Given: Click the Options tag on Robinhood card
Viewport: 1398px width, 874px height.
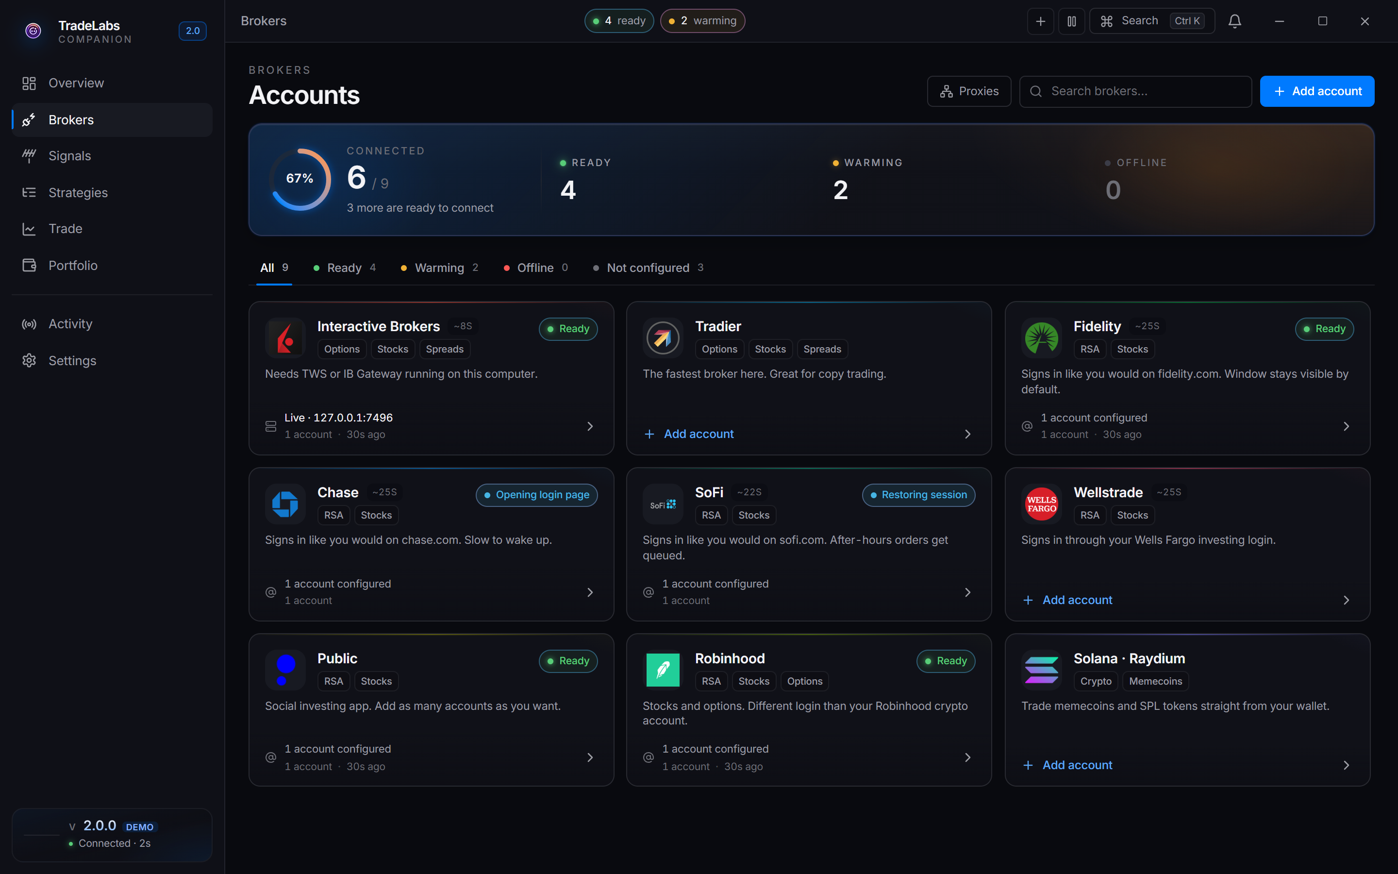Looking at the screenshot, I should point(805,682).
